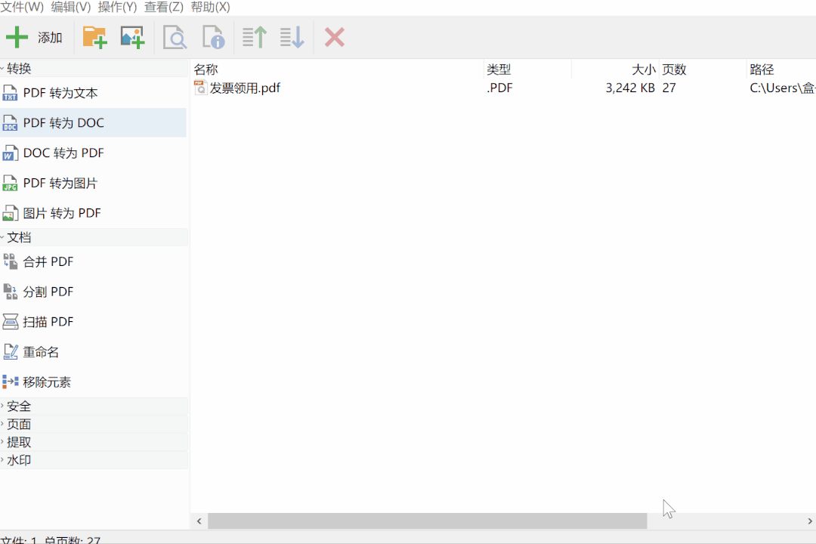Expand the 提取 section
The image size is (816, 544).
19,441
